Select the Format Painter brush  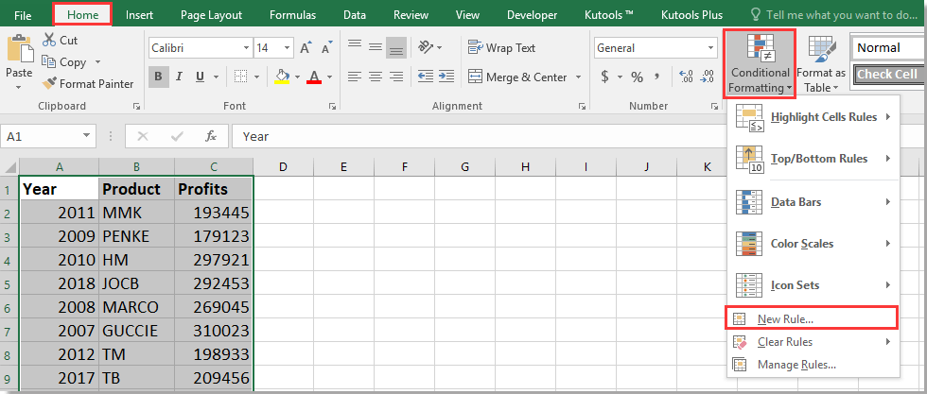48,83
